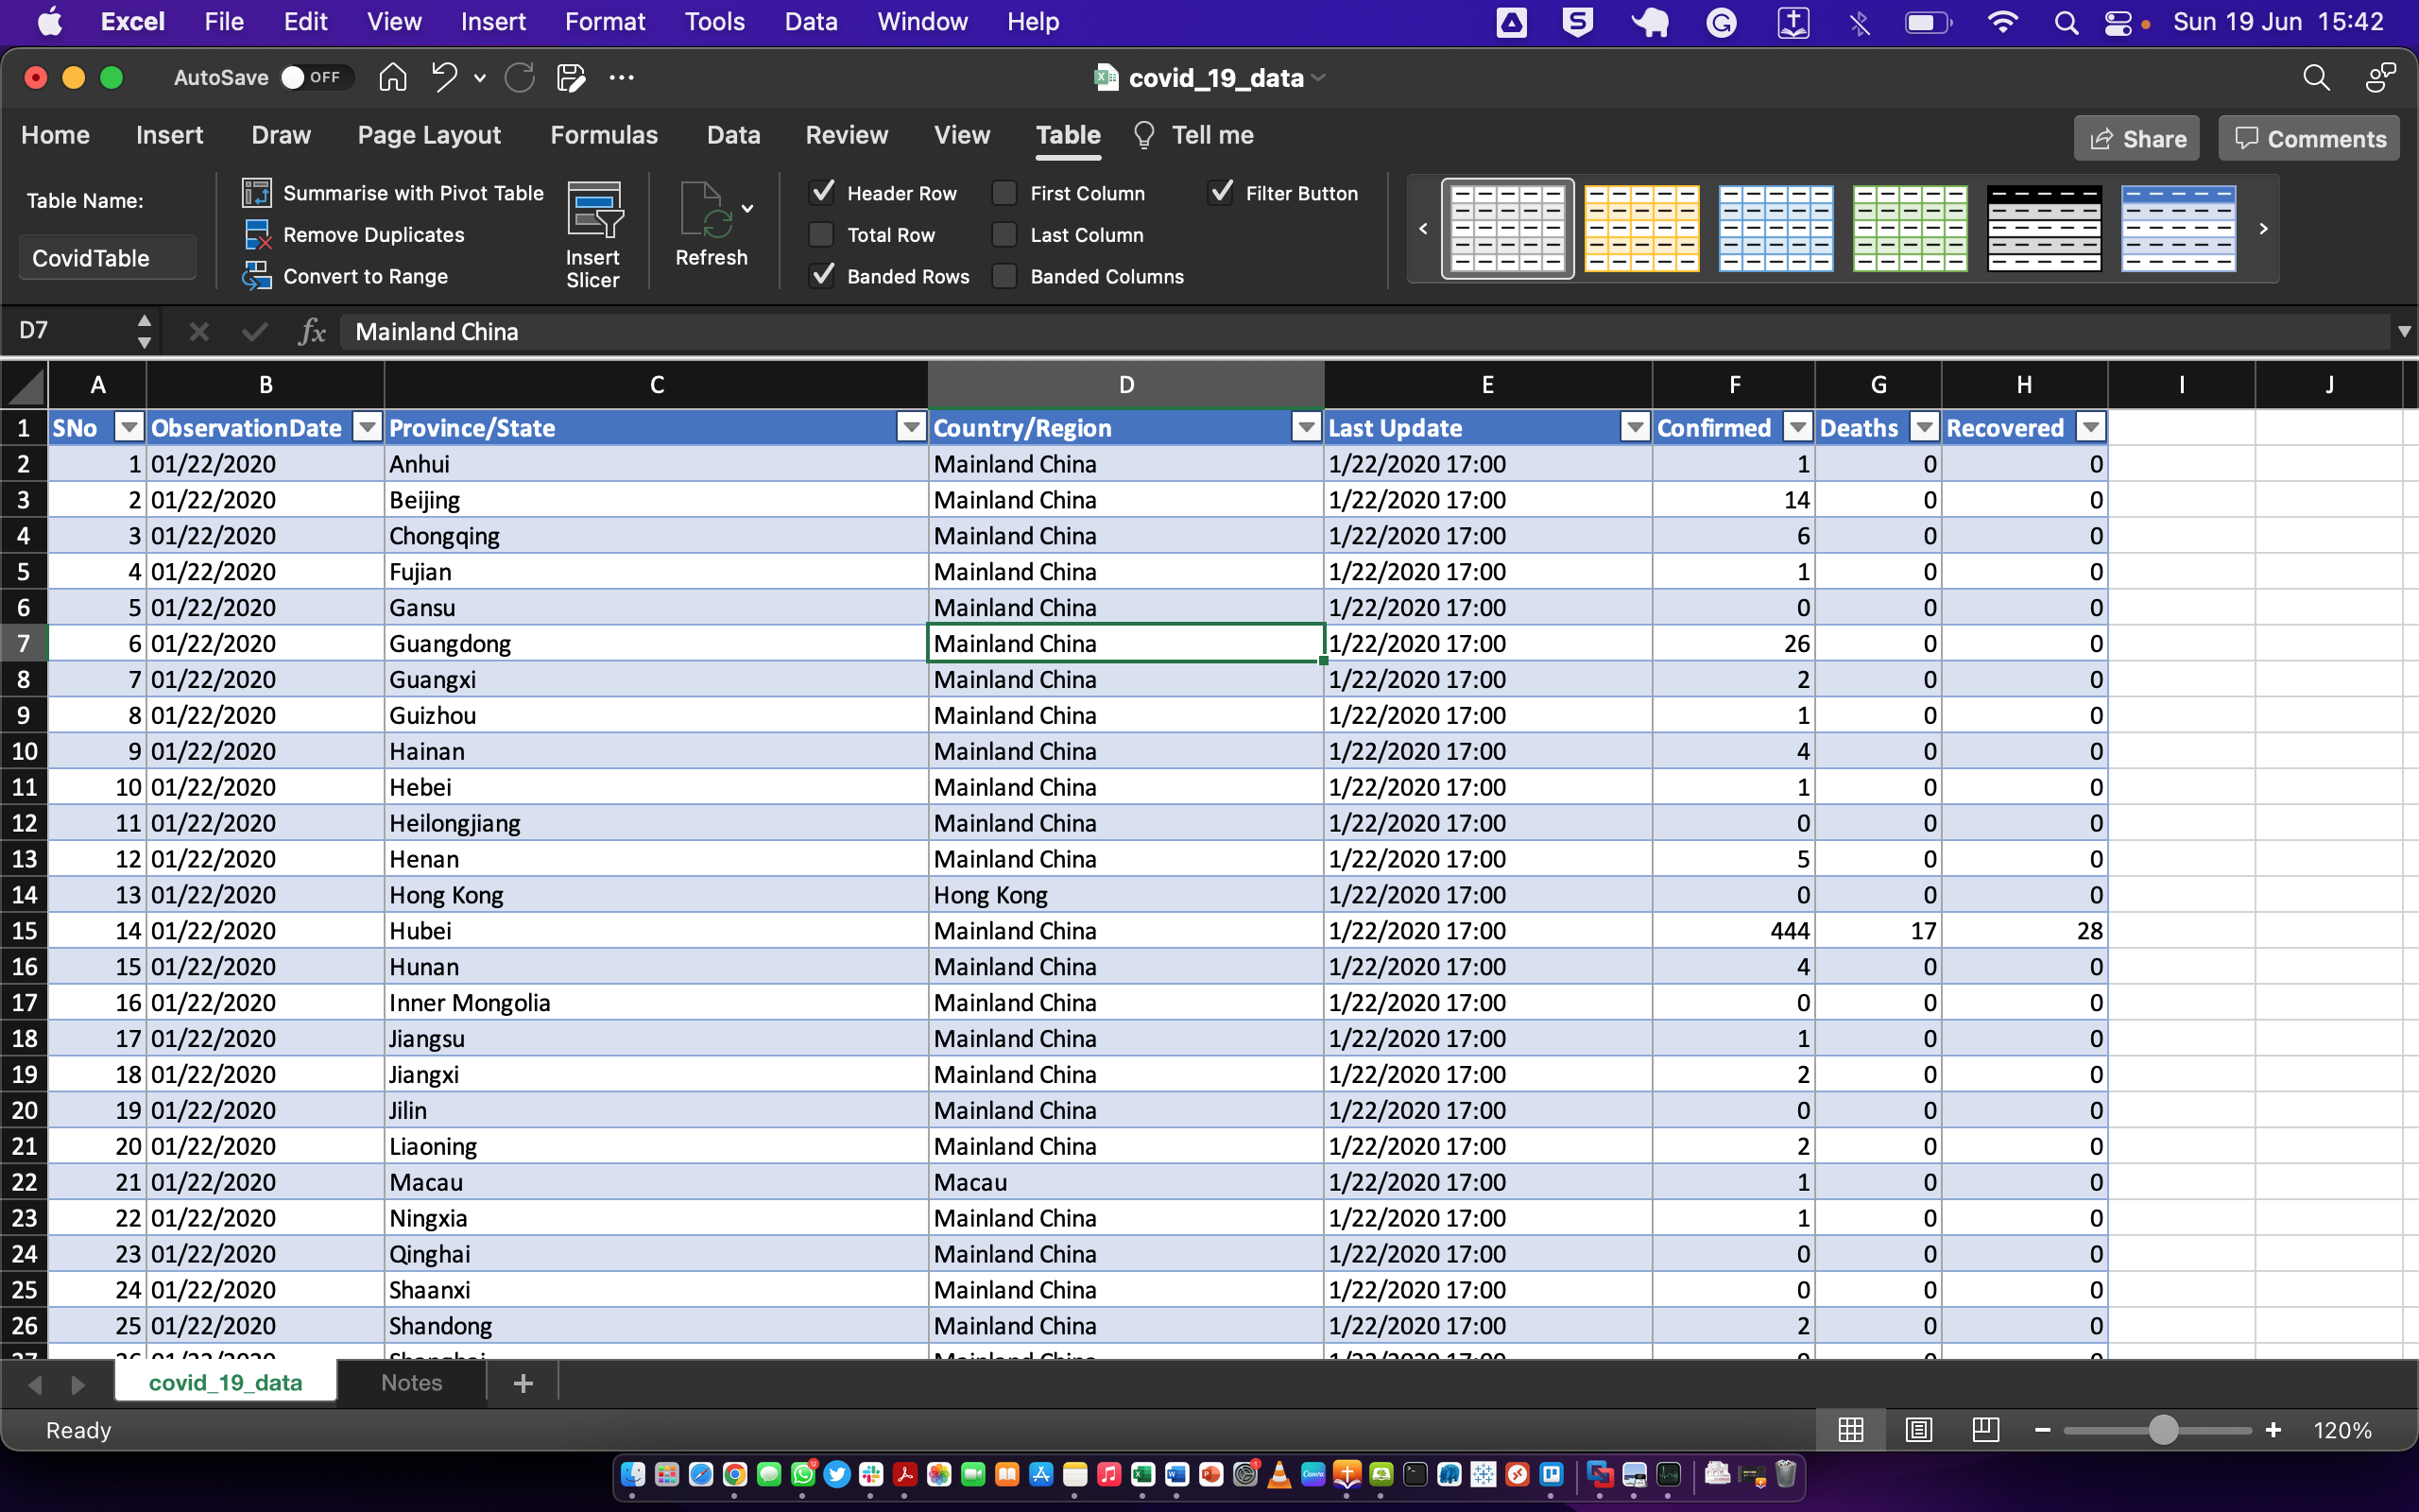
Task: Toggle the Header Row checkbox
Action: click(x=824, y=192)
